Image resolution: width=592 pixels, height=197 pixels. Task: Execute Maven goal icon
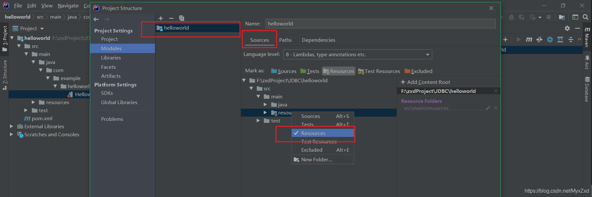tap(529, 40)
